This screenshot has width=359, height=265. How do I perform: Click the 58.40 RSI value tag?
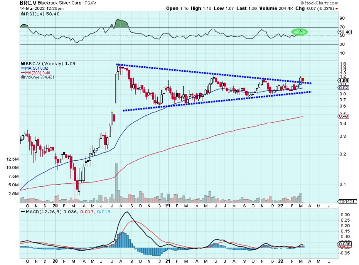click(x=345, y=32)
